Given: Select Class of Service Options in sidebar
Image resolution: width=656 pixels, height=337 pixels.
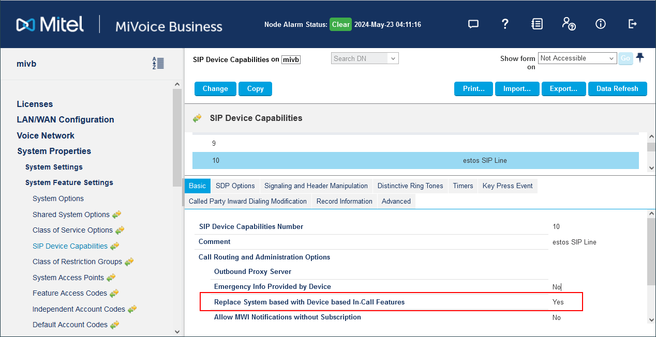Looking at the screenshot, I should [72, 230].
